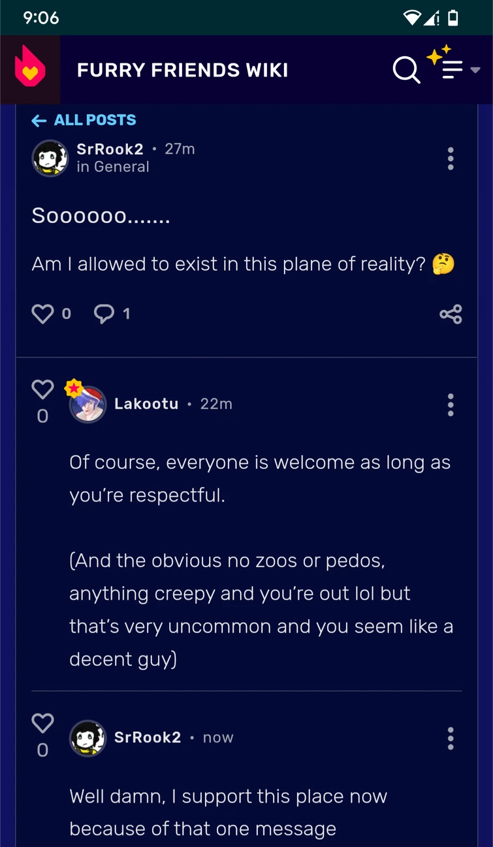
Task: Like SrRook2's latest reply
Action: (42, 723)
